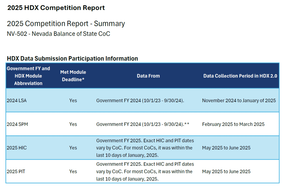The image size is (284, 188).
Task: Click the "Data Collection Period in HDX 2.0" header
Action: (240, 76)
